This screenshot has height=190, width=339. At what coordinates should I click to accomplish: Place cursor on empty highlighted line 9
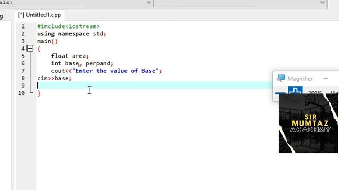(x=154, y=85)
